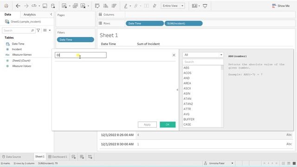
Task: Redo with the forward arrow icon
Action: click(26, 6)
